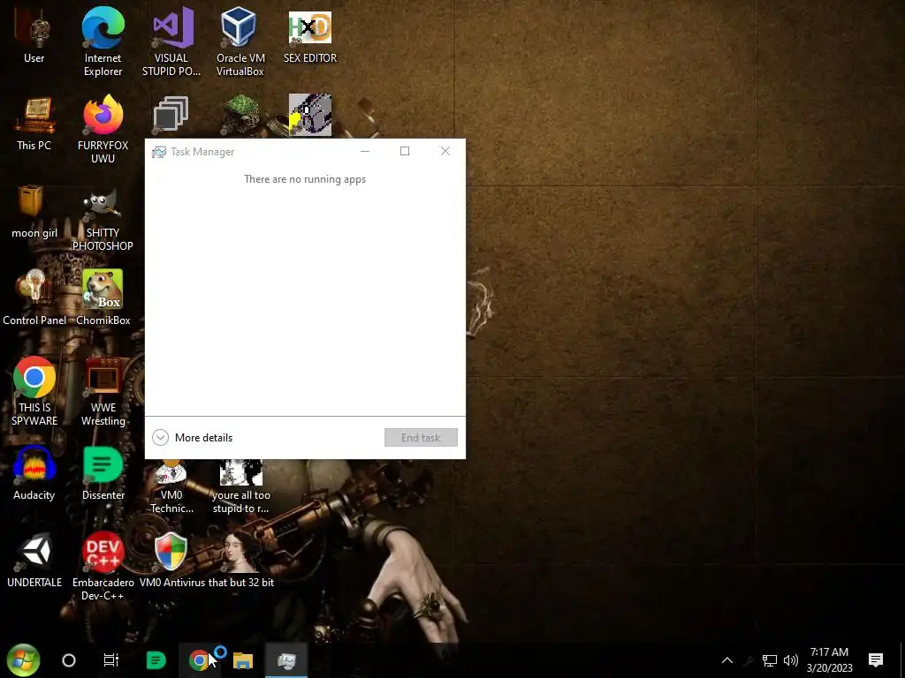Open the volume speaker tray icon

click(x=791, y=660)
